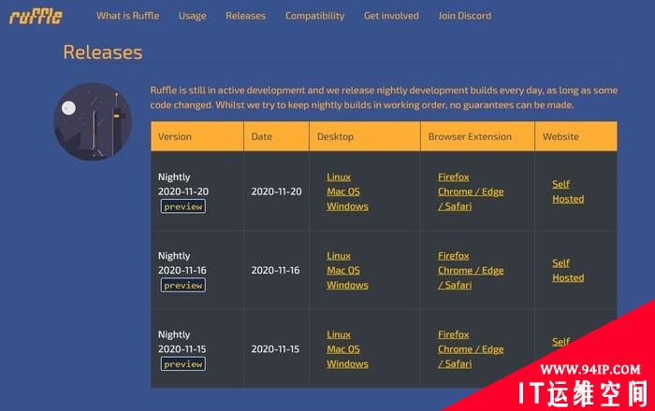This screenshot has width=655, height=411.
Task: Click the Date column header
Action: point(277,136)
